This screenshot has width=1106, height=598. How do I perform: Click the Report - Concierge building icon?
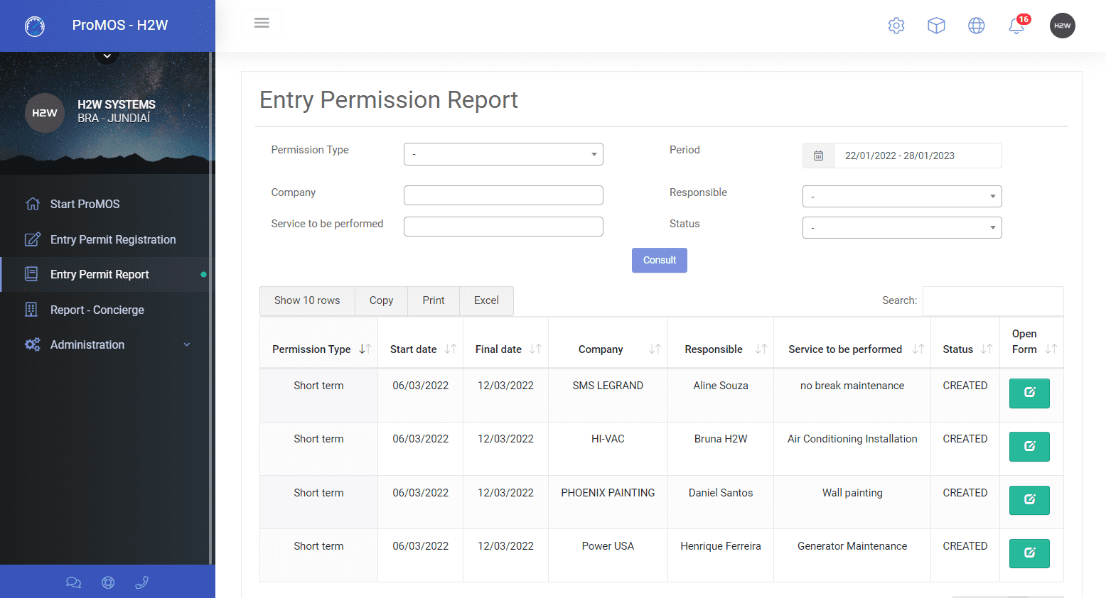point(31,310)
